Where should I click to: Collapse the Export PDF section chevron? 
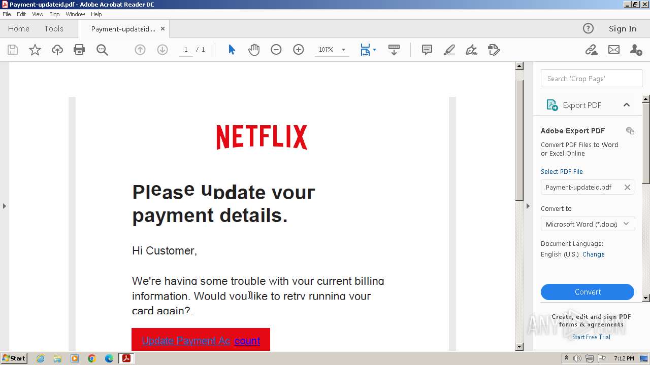627,105
